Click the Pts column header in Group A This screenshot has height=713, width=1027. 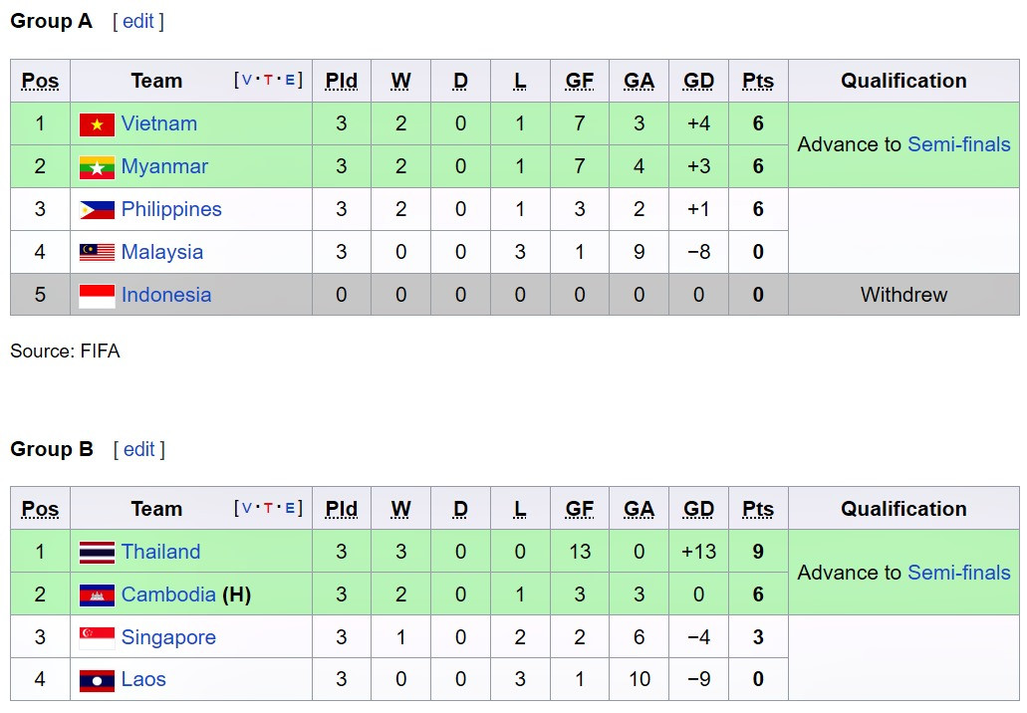pos(758,81)
